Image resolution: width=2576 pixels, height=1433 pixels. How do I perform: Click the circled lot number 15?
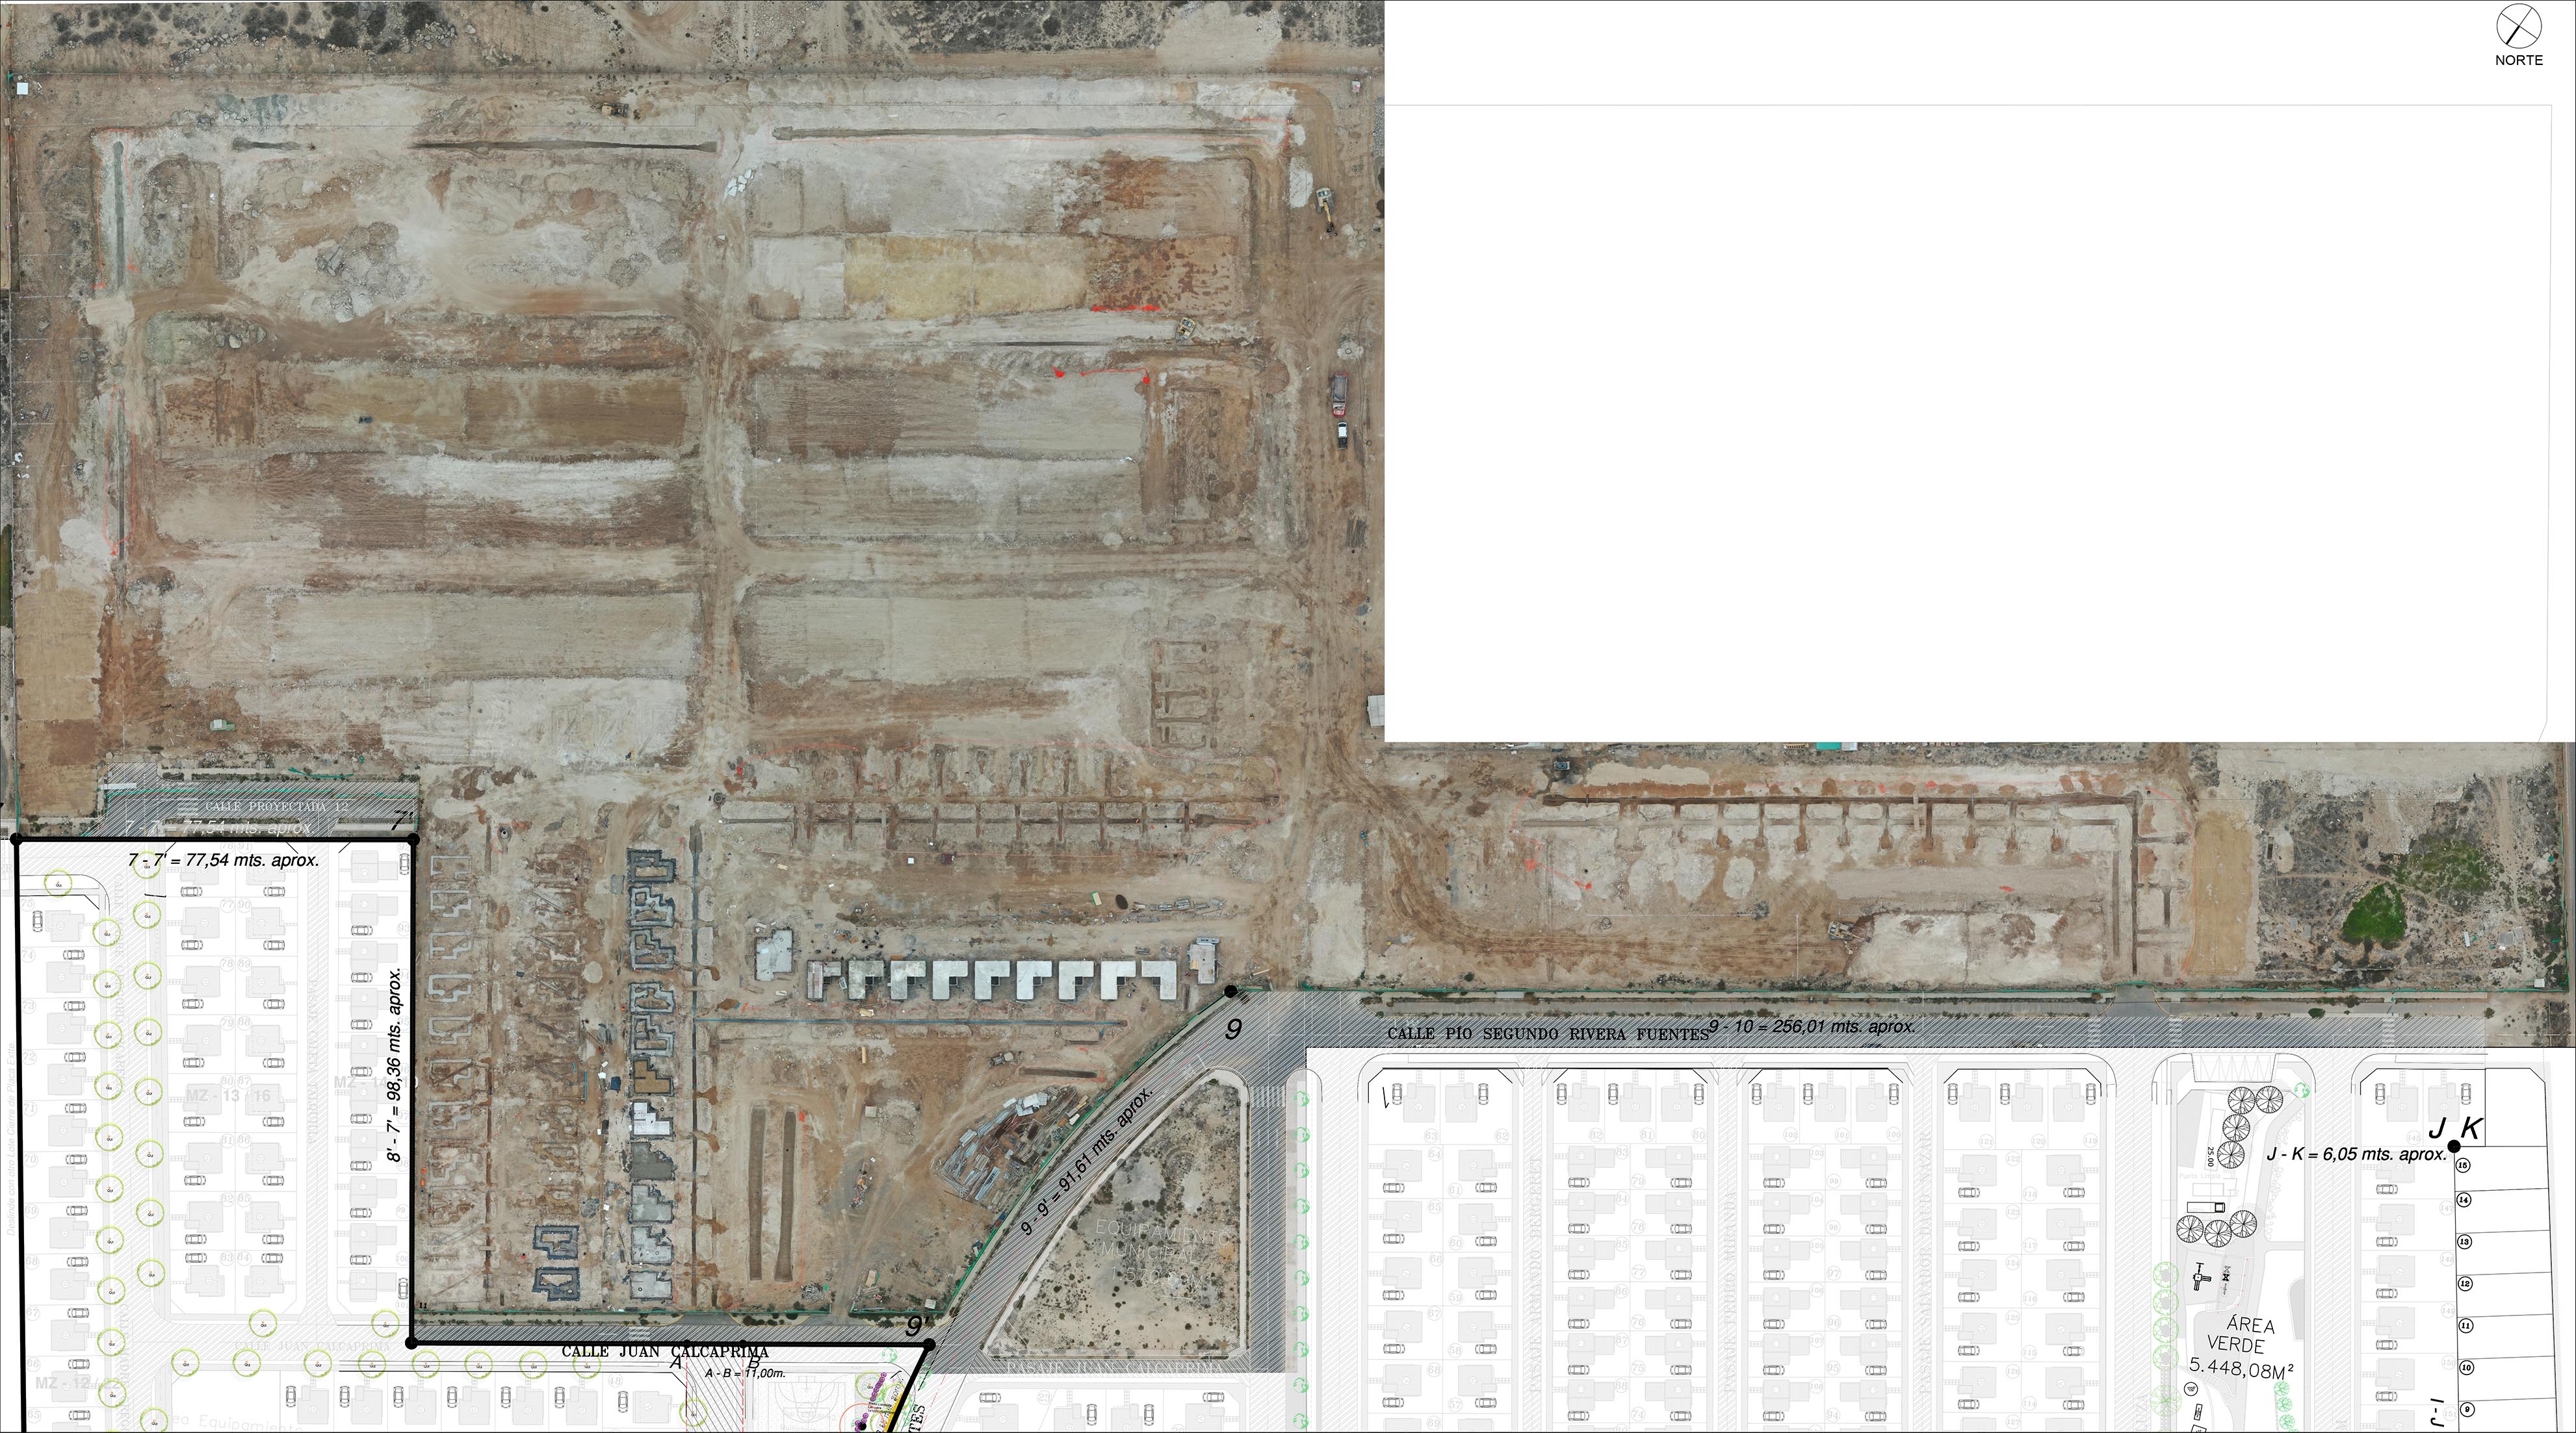[x=2463, y=1165]
